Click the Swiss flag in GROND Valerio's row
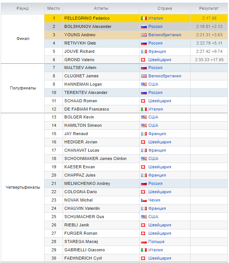Viewport: 229px width, 263px height. coord(143,60)
